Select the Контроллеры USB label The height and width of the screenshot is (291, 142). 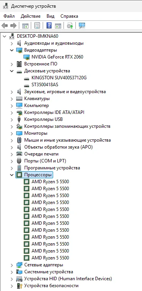(43, 119)
